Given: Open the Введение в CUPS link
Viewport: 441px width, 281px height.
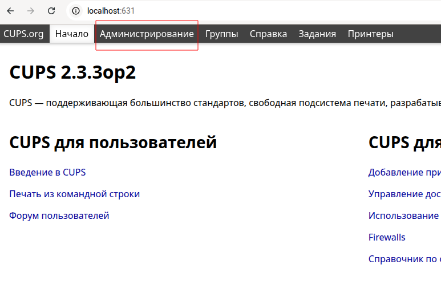Looking at the screenshot, I should [x=47, y=172].
